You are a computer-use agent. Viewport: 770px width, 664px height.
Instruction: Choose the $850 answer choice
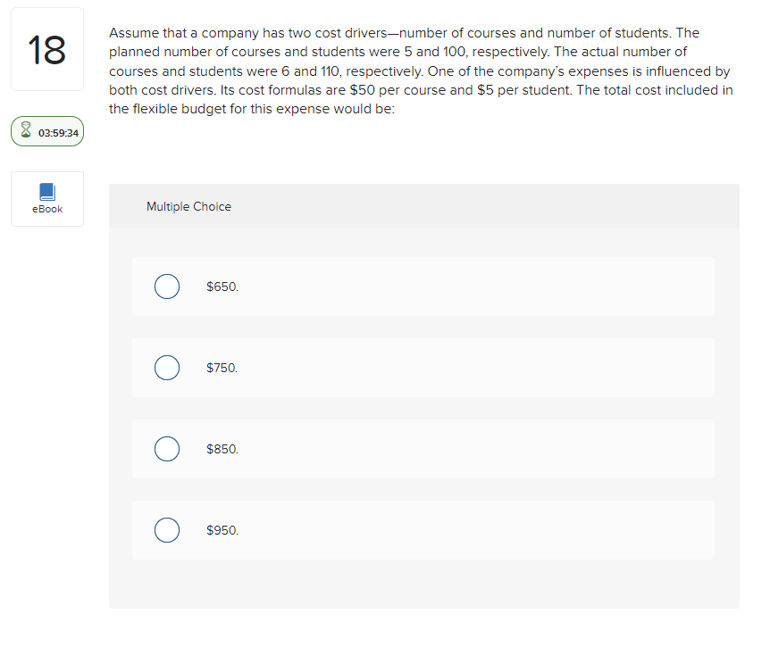[x=167, y=449]
